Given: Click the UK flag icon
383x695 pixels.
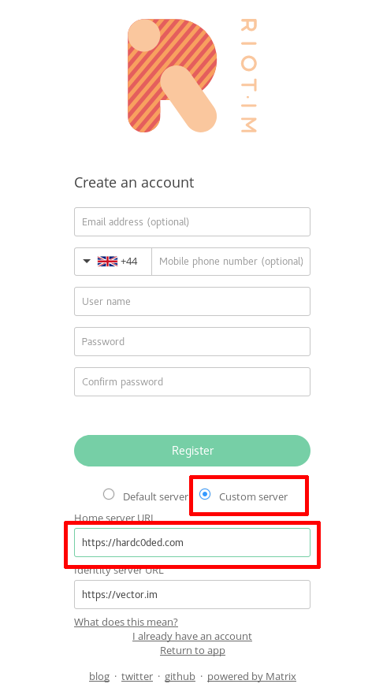Looking at the screenshot, I should [x=107, y=262].
